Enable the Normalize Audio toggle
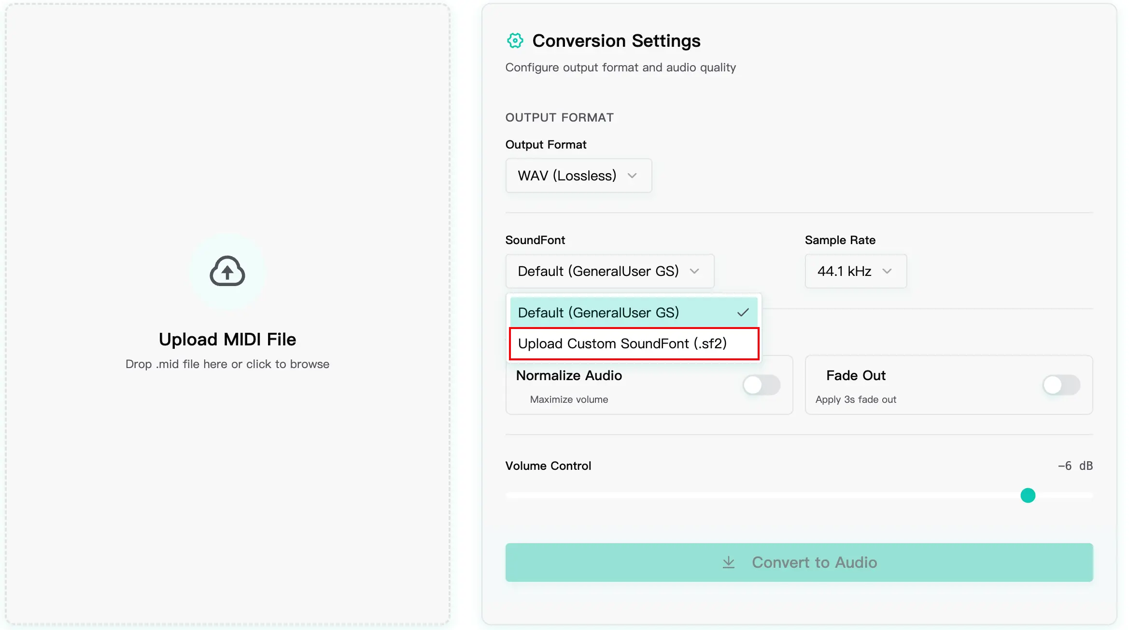This screenshot has width=1129, height=630. (761, 385)
